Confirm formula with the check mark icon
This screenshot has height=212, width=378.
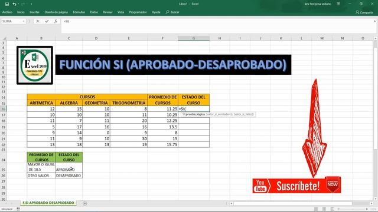coord(47,21)
